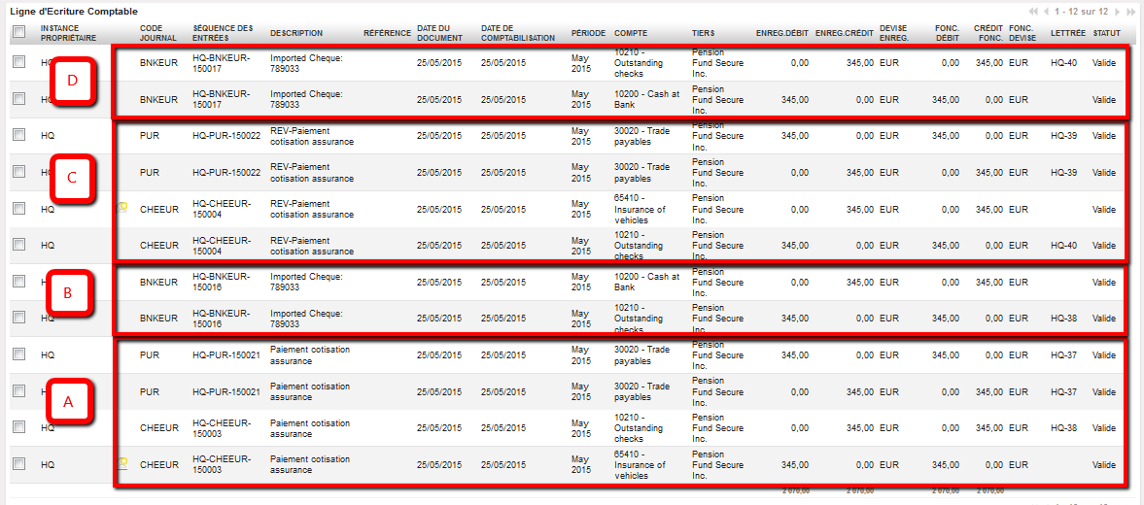Go to the next page of results
Screen dimensions: 1144x505
point(1117,12)
